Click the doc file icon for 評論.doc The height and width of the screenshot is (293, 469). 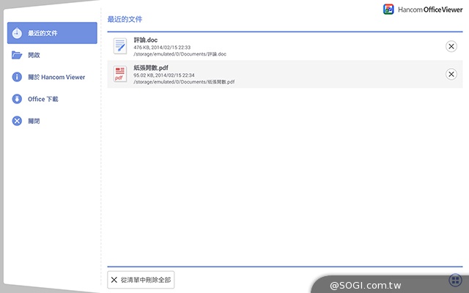tap(120, 46)
